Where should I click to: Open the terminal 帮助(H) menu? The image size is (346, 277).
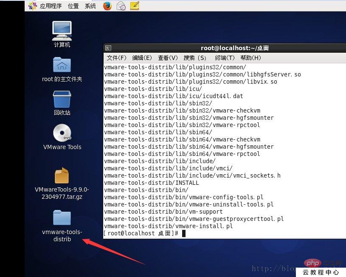[250, 58]
